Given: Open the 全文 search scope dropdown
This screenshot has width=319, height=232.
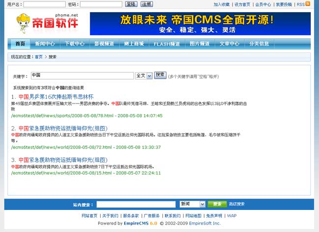Looking at the screenshot, I should click(143, 76).
